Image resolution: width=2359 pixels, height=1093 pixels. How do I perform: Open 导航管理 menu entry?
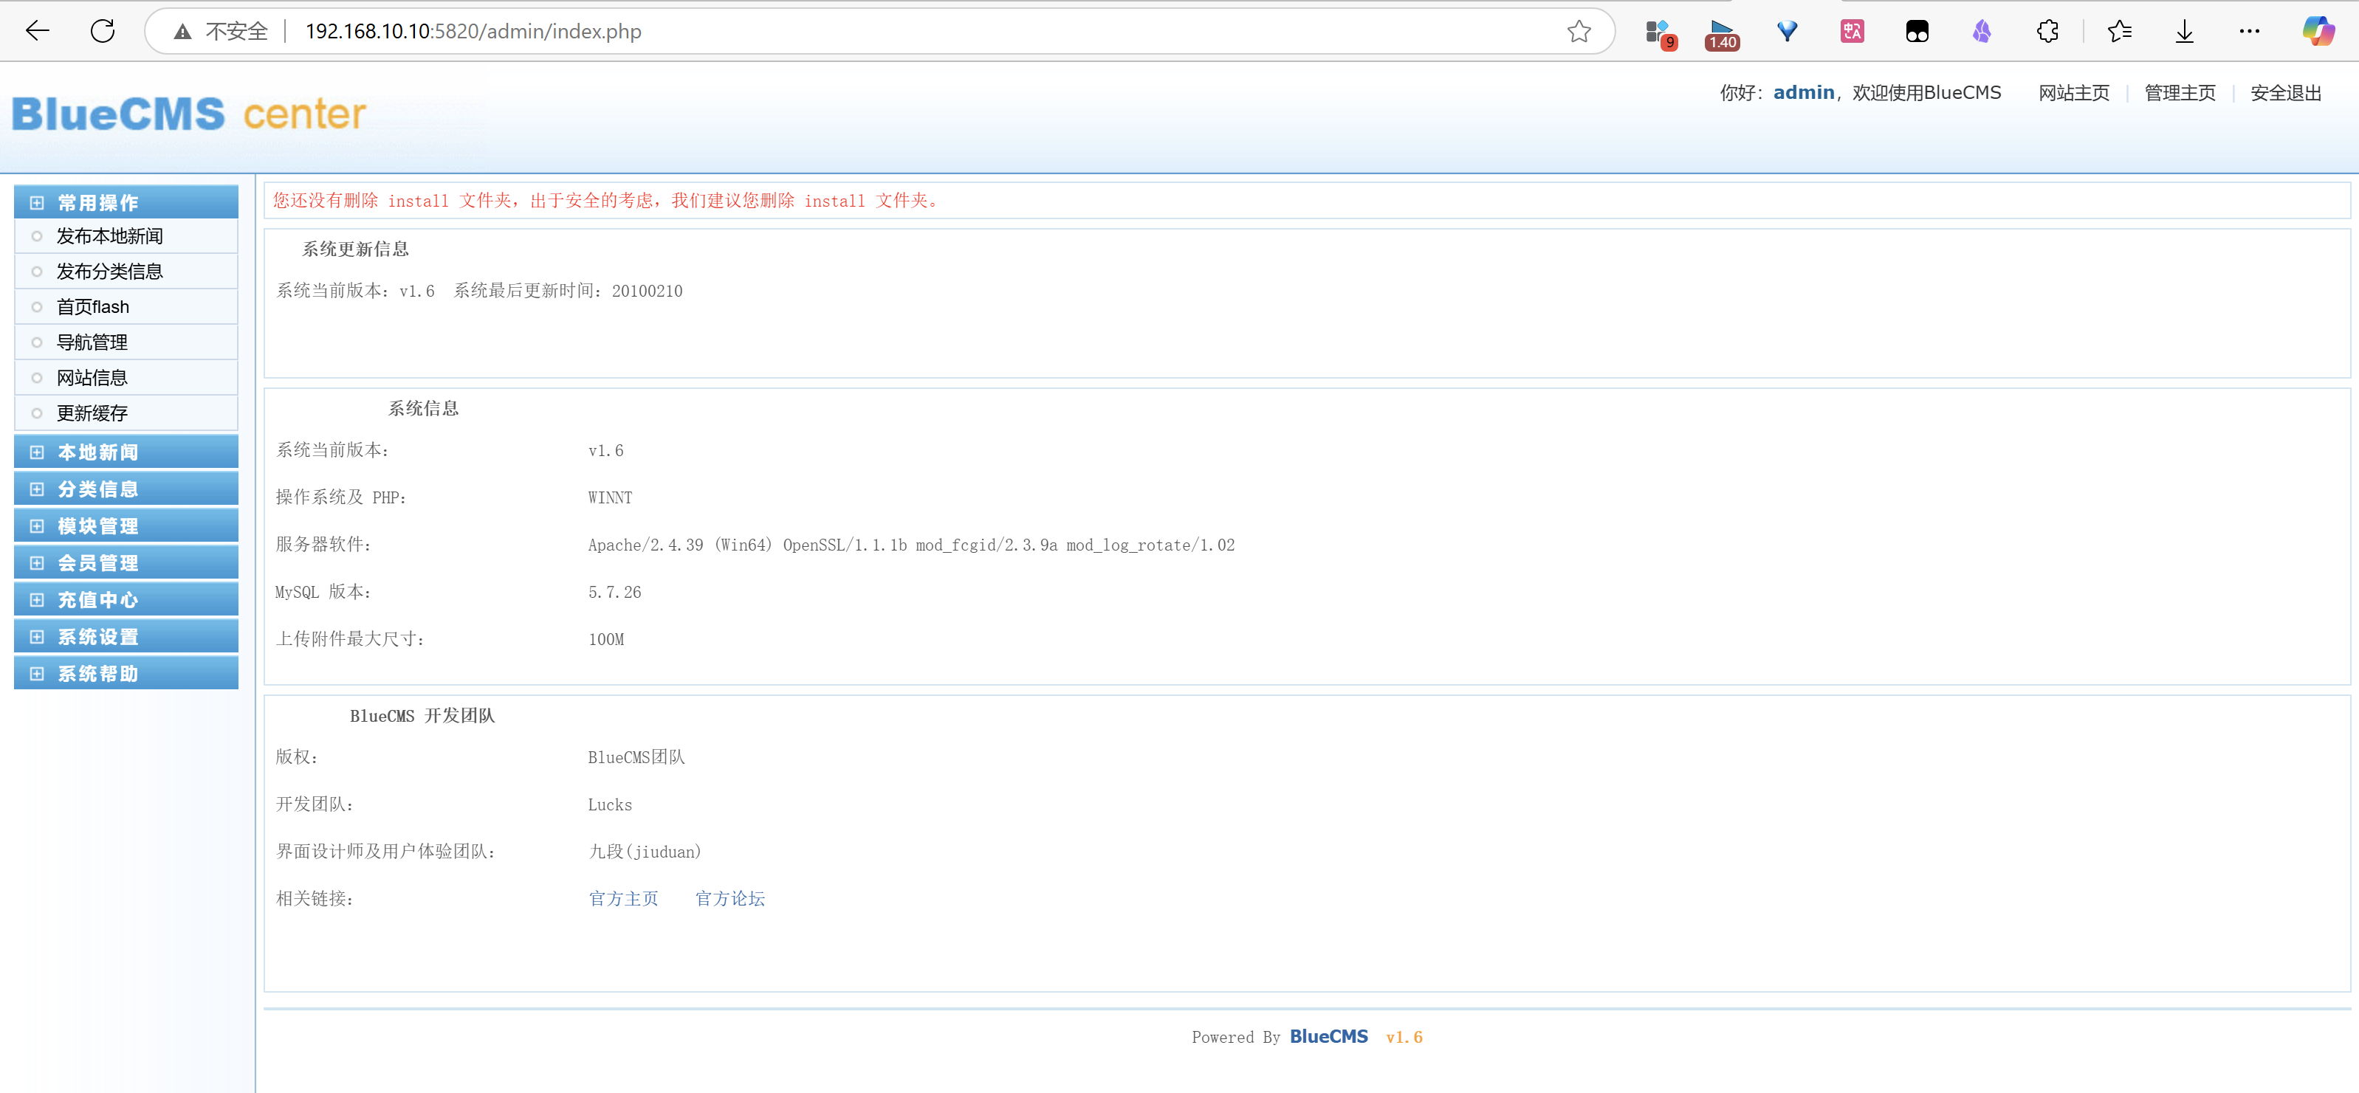click(x=92, y=342)
